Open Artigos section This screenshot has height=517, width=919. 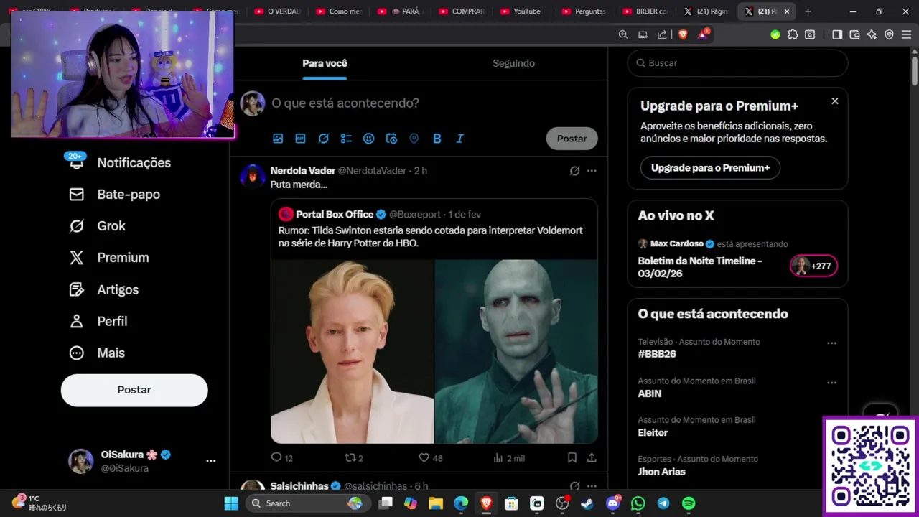pos(104,289)
